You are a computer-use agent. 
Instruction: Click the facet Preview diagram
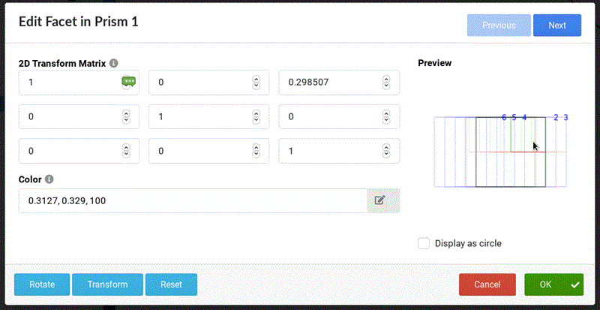(500, 152)
